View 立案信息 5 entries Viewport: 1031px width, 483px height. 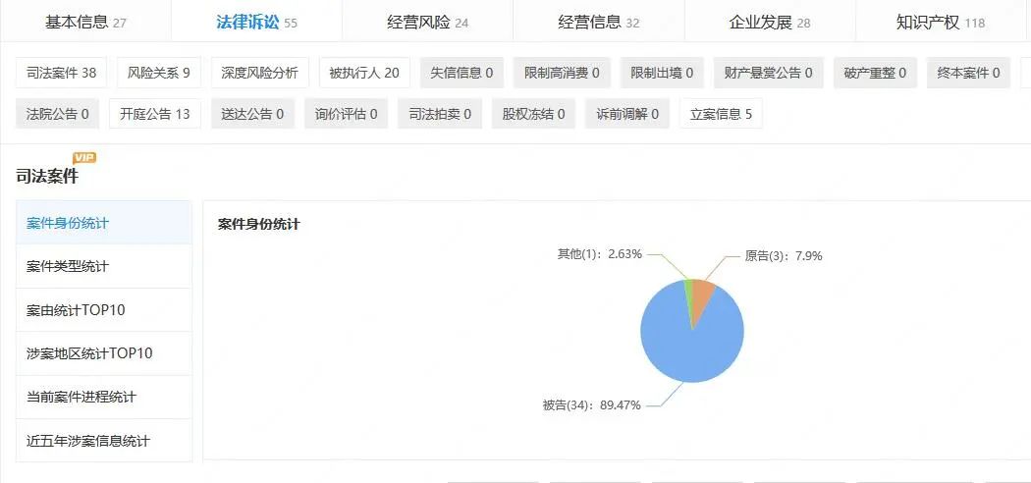(721, 114)
